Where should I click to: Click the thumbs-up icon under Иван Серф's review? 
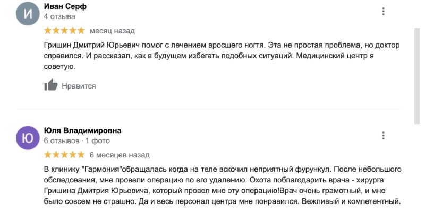[51, 85]
